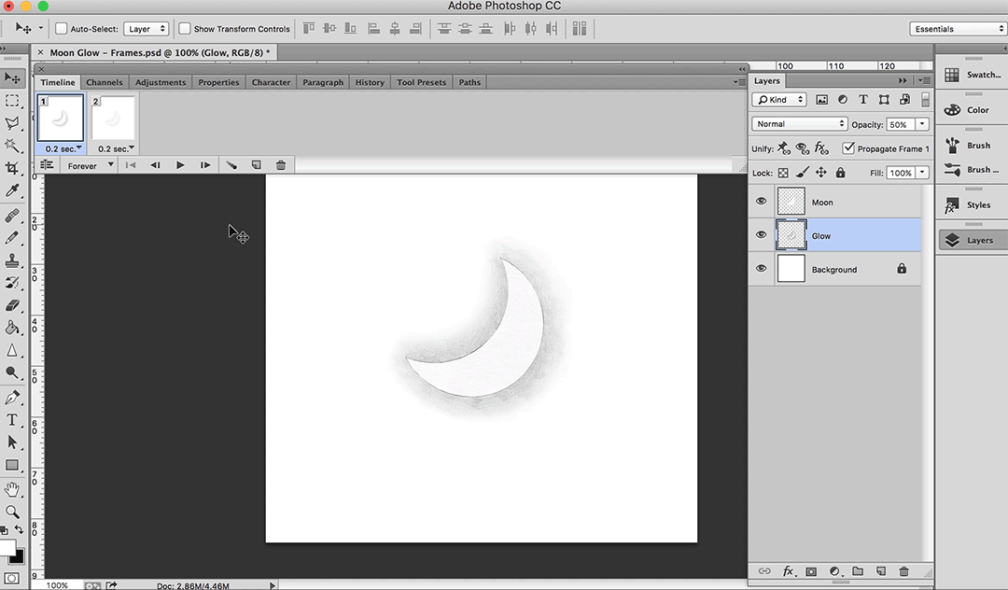Duplicate the selected animation frame
Screen dimensions: 1008x590
pos(256,165)
